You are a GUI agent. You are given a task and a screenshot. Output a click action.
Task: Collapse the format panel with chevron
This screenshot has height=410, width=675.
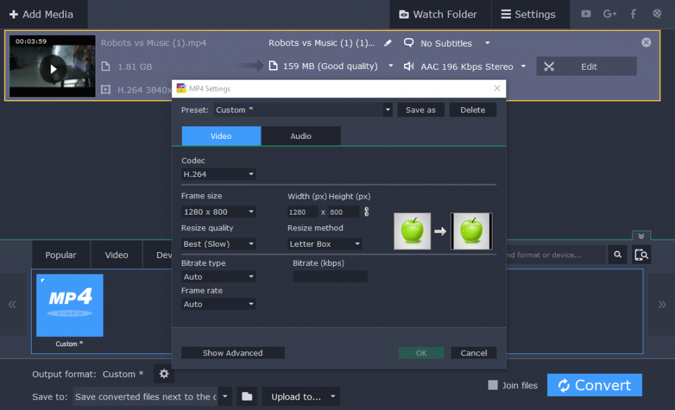[641, 236]
